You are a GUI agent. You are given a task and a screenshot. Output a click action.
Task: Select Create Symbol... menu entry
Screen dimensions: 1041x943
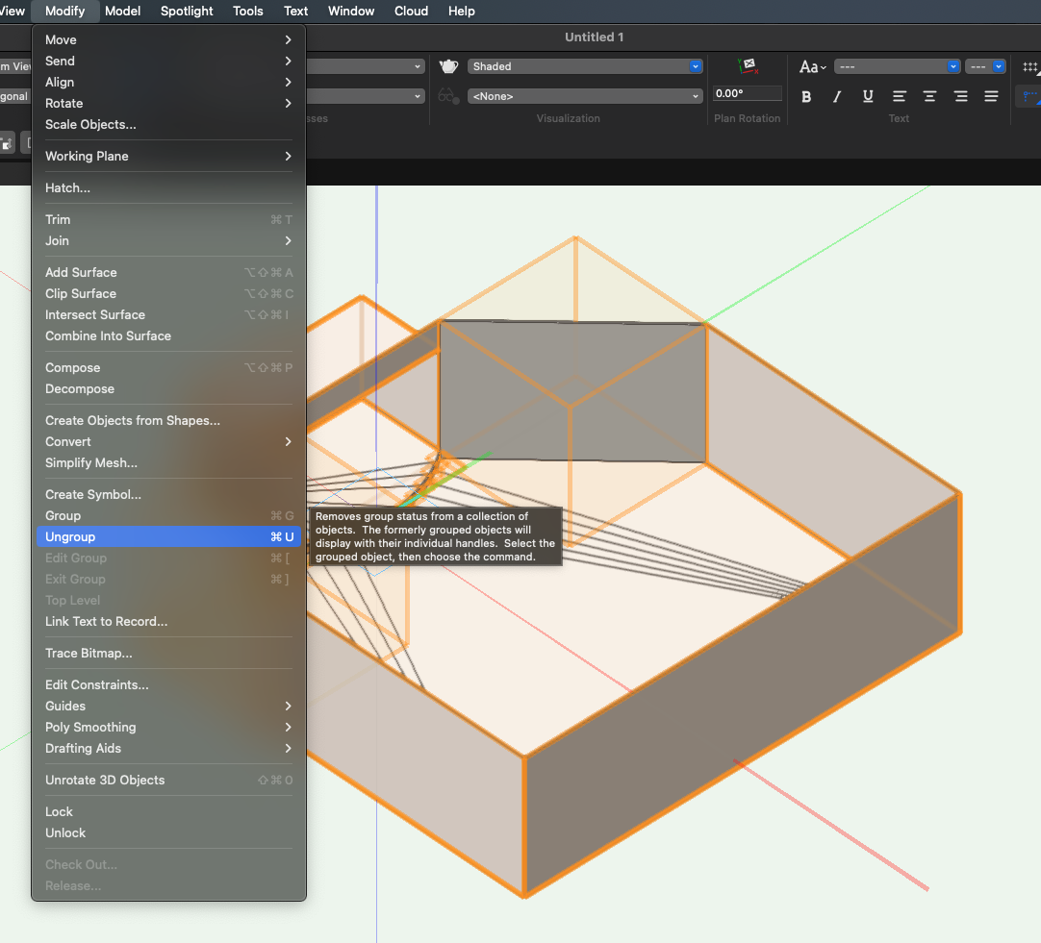[x=93, y=495]
